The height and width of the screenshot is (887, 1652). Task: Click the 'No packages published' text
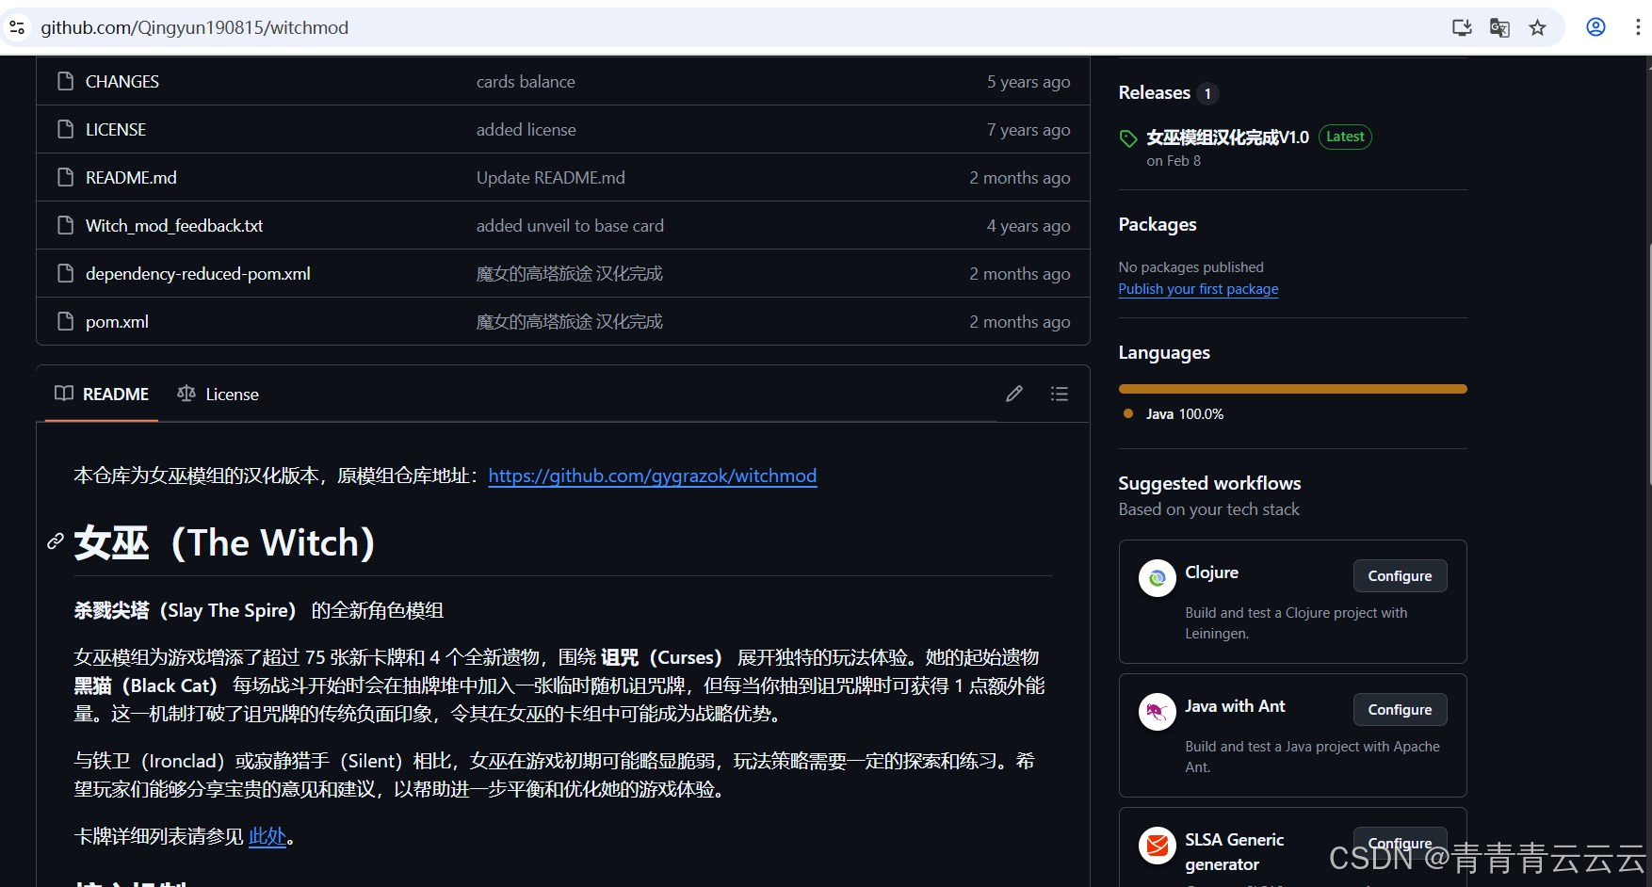pos(1190,267)
